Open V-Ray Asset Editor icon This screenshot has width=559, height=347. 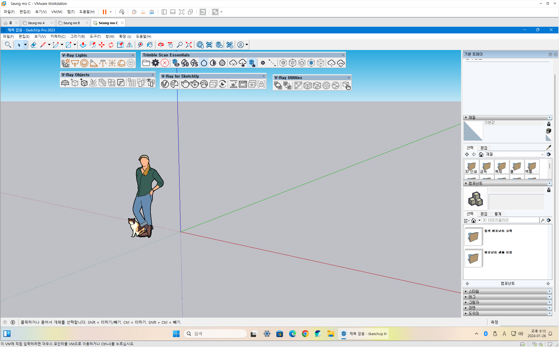click(165, 84)
